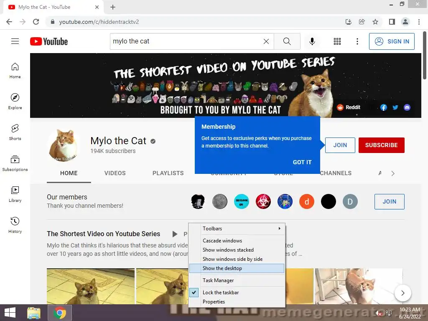Open Shorts in the sidebar
Image resolution: width=428 pixels, height=321 pixels.
pos(15,132)
